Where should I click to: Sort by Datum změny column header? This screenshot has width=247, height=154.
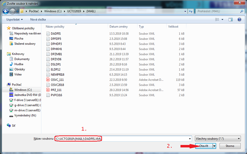119,27
